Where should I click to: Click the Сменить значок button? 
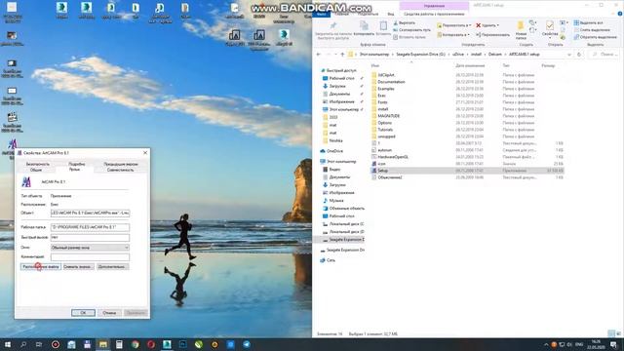pyautogui.click(x=78, y=266)
